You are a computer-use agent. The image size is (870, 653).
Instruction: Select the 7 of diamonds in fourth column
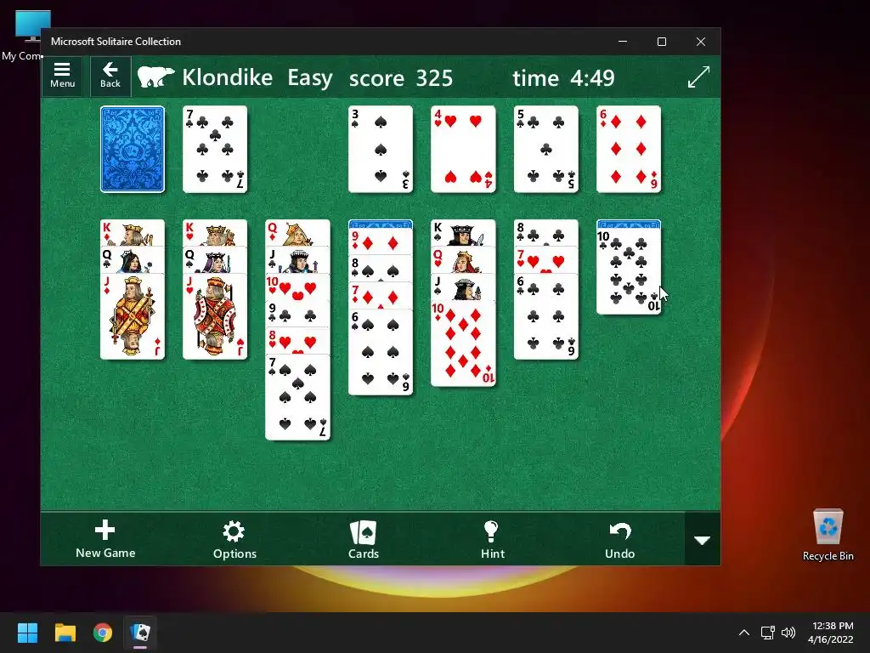pos(381,296)
